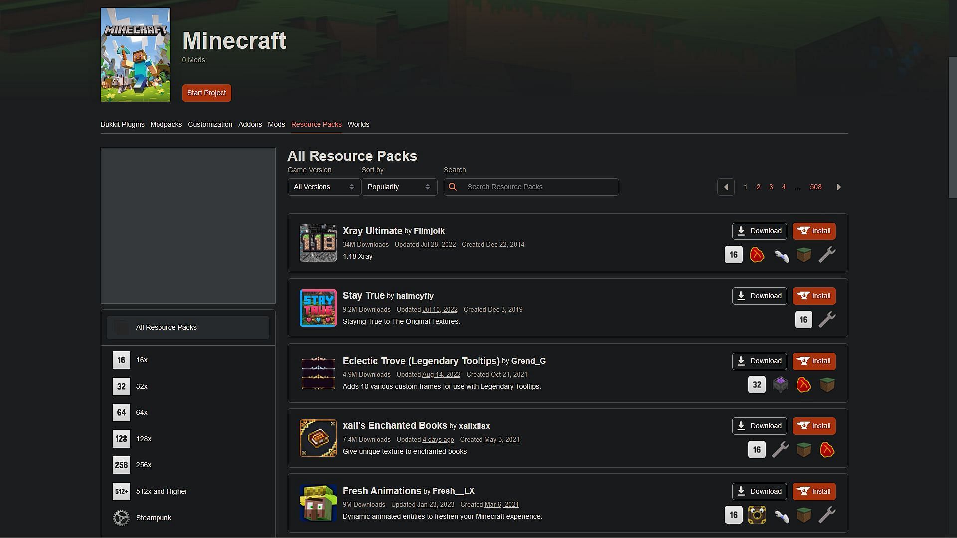Viewport: 957px width, 538px height.
Task: Click the Fresh Animations pack thumbnail
Action: point(318,503)
